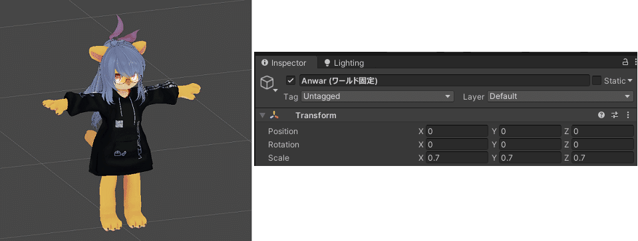The height and width of the screenshot is (241, 638).
Task: Disable the Anwar object active checkbox
Action: tap(291, 80)
